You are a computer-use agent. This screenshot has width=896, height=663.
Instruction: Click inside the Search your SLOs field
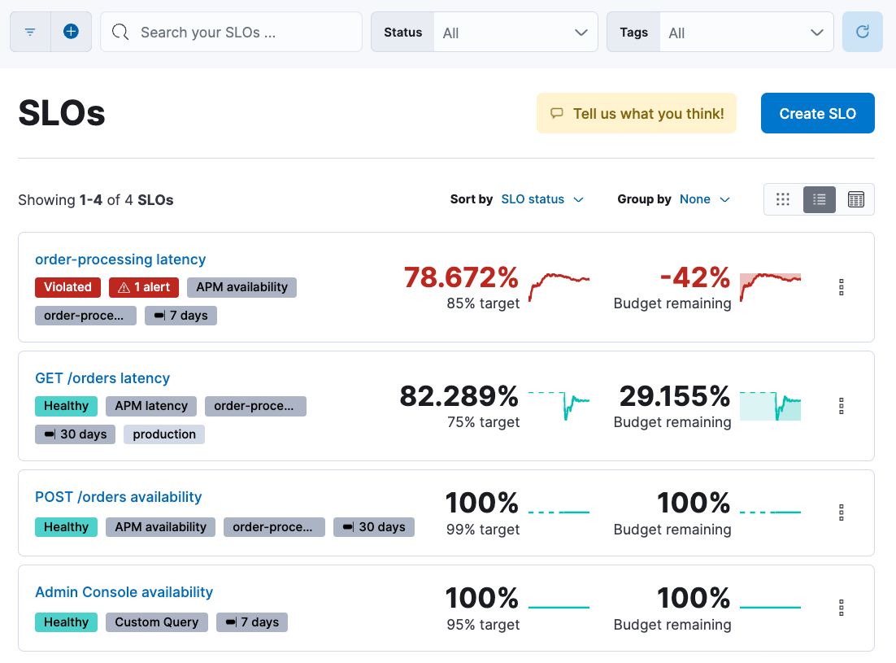pyautogui.click(x=230, y=31)
